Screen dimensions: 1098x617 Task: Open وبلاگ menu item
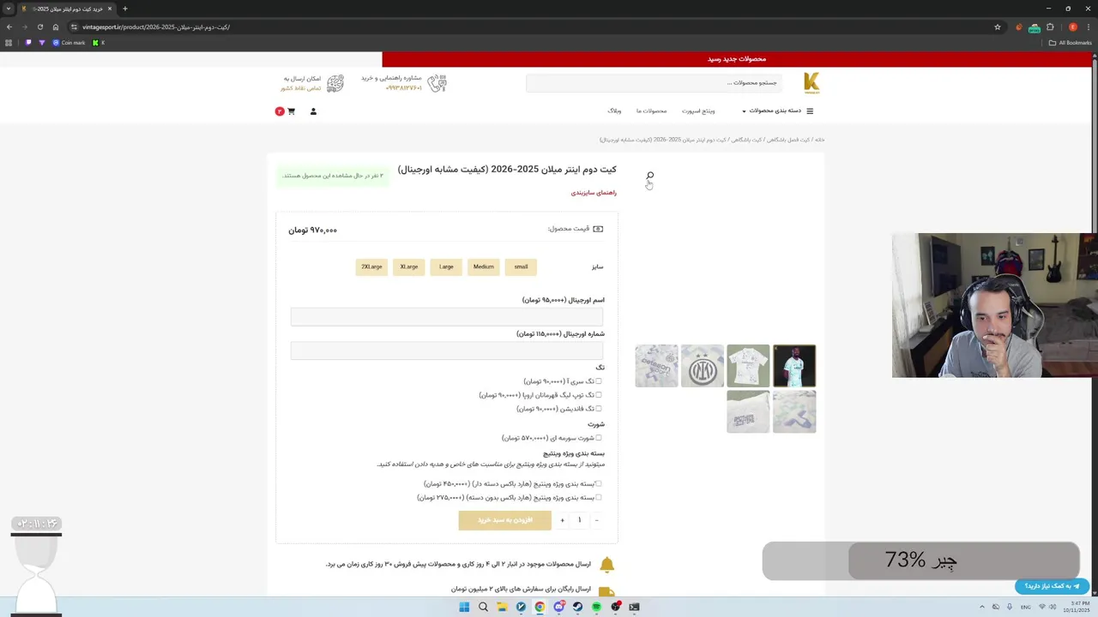(x=614, y=111)
